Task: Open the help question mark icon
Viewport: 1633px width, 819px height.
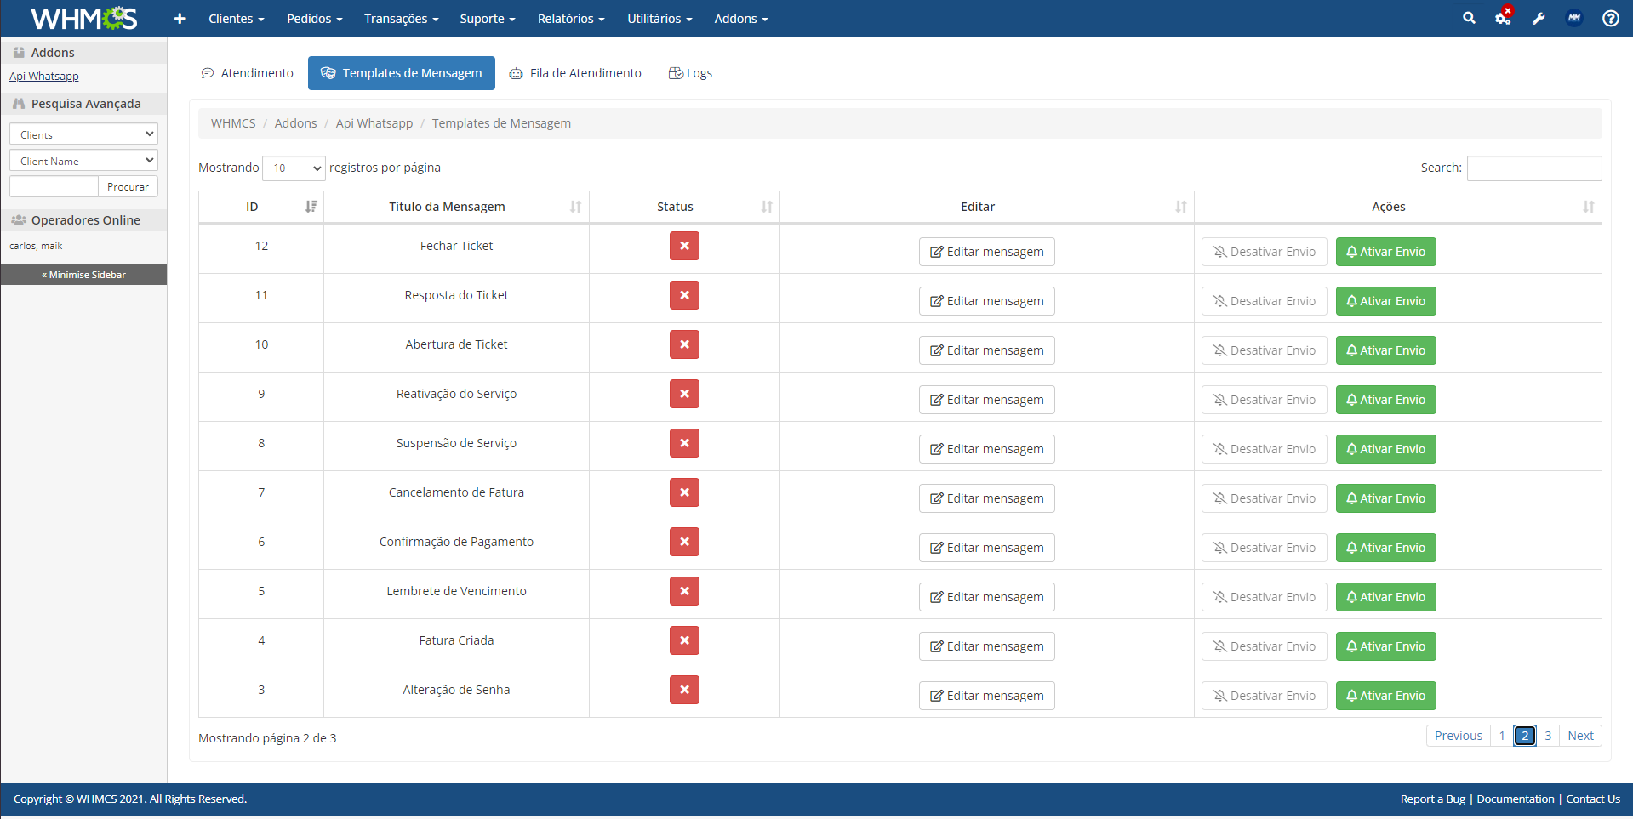Action: point(1611,18)
